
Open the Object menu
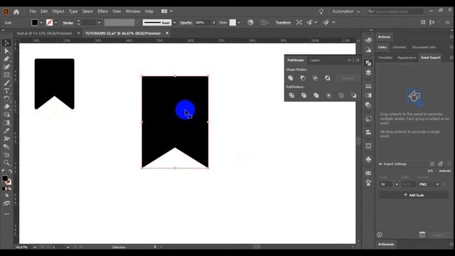coord(58,11)
